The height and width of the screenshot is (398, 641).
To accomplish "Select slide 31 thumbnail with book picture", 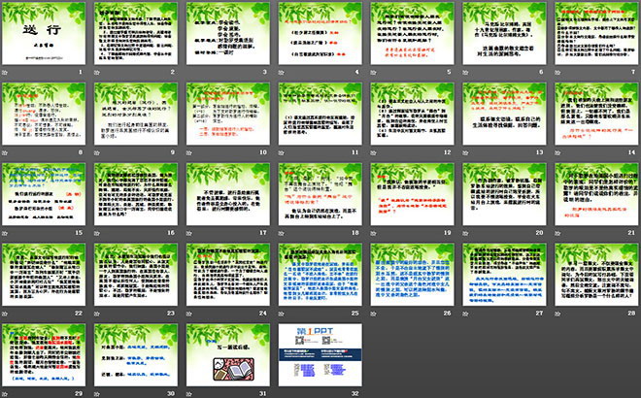I will (x=228, y=355).
